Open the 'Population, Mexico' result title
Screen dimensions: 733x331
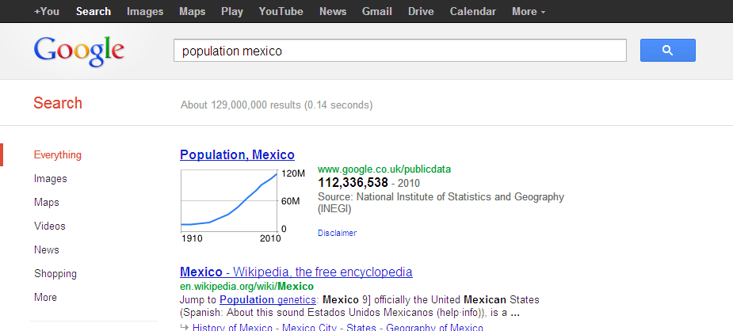click(x=237, y=154)
